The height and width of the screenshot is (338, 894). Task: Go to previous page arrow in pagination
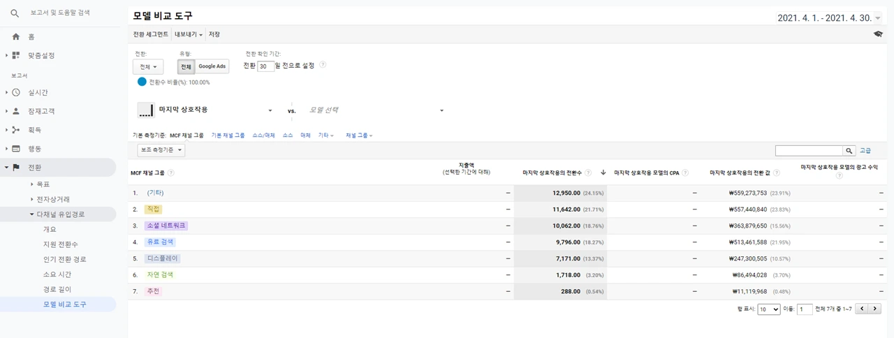[x=862, y=309]
